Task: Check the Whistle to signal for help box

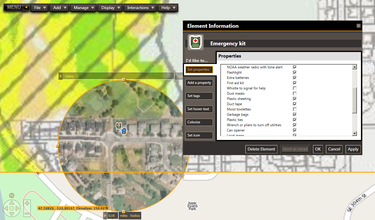Action: tap(295, 88)
